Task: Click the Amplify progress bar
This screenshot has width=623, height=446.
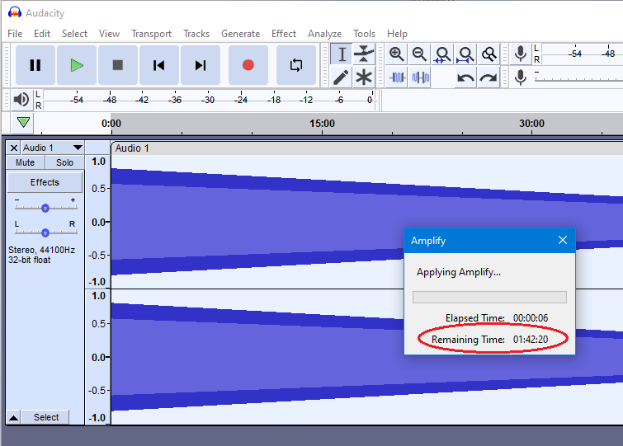Action: pyautogui.click(x=489, y=298)
